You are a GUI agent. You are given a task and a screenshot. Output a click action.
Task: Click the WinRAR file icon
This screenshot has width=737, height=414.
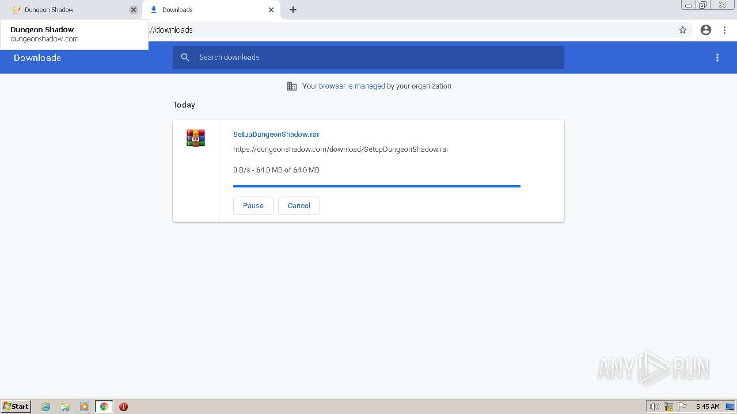point(196,138)
